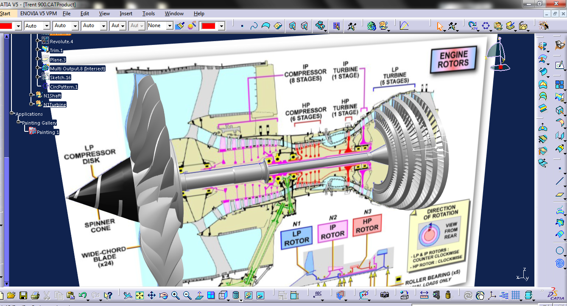Select the Plane tool in right toolbar

point(560,195)
